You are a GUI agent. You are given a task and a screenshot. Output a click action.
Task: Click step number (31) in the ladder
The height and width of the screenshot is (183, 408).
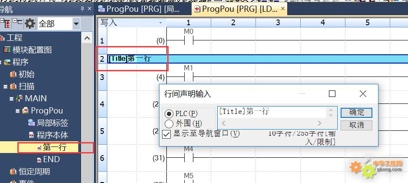[x=159, y=158]
